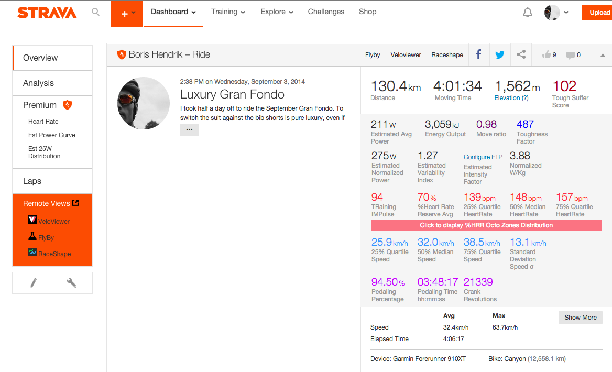The image size is (612, 372).
Task: Open the notifications bell
Action: coord(527,12)
